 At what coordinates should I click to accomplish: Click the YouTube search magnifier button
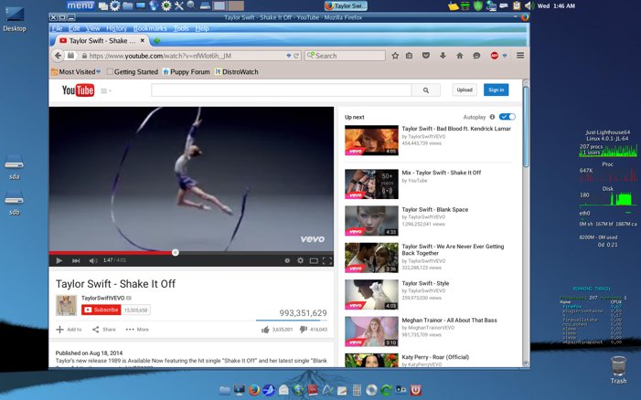[426, 90]
